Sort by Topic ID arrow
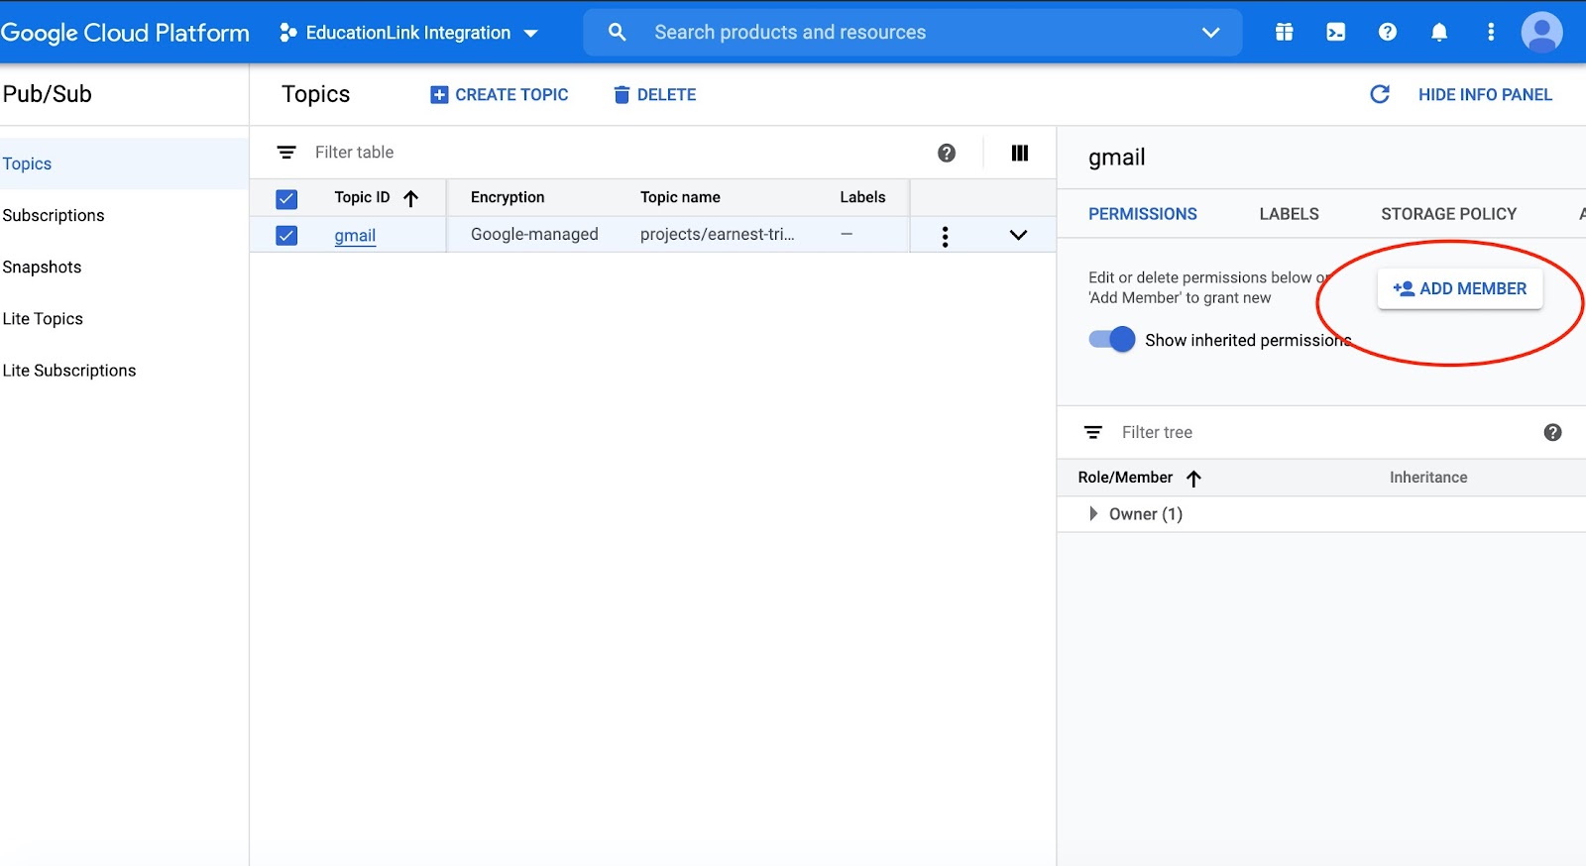Screen dimensions: 1586x866 click(x=410, y=198)
